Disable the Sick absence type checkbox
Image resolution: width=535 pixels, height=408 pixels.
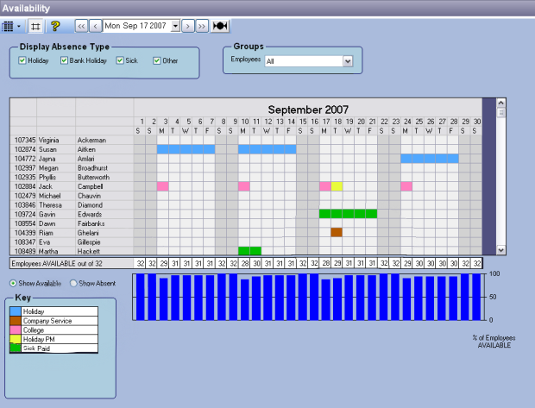coord(121,60)
